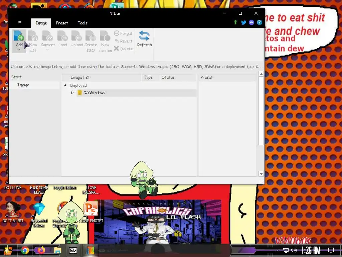This screenshot has height=257, width=342.
Task: Click the New session toolbar icon
Action: [105, 35]
